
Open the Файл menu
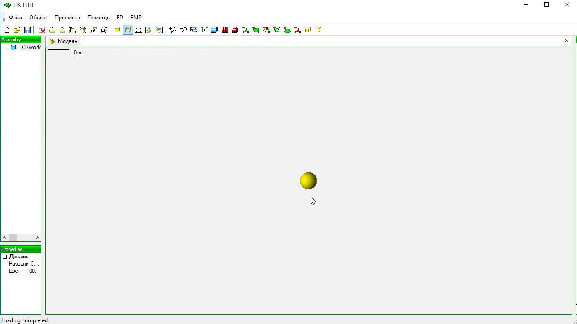coord(15,18)
